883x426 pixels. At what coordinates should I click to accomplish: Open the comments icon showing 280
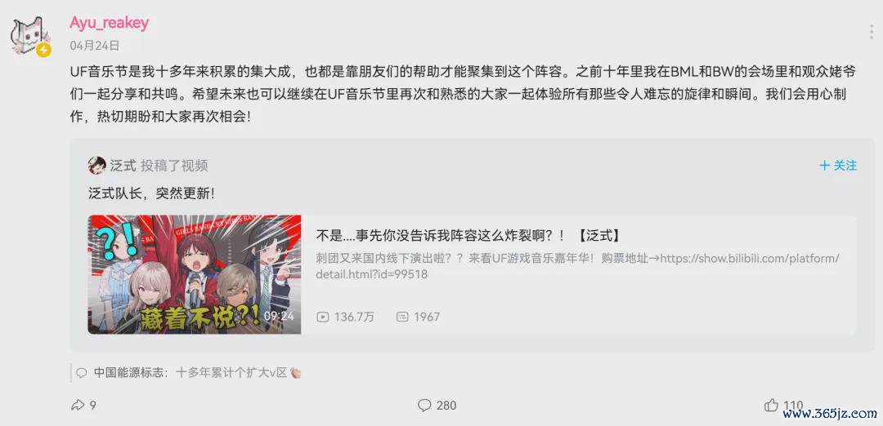[424, 406]
